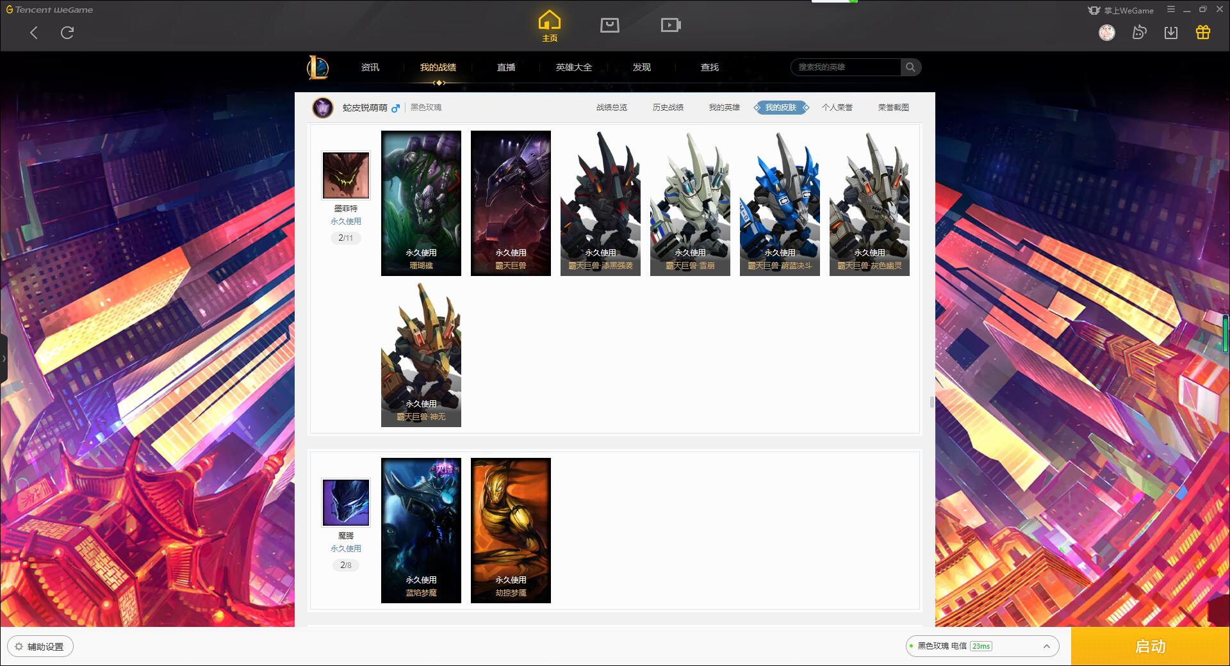The image size is (1230, 666).
Task: Open the 霸天巨兽·蔚蓝决斗 skin card
Action: [780, 203]
